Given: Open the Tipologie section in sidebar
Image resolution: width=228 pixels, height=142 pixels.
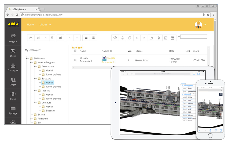Looking at the screenshot, I should coord(13,110).
